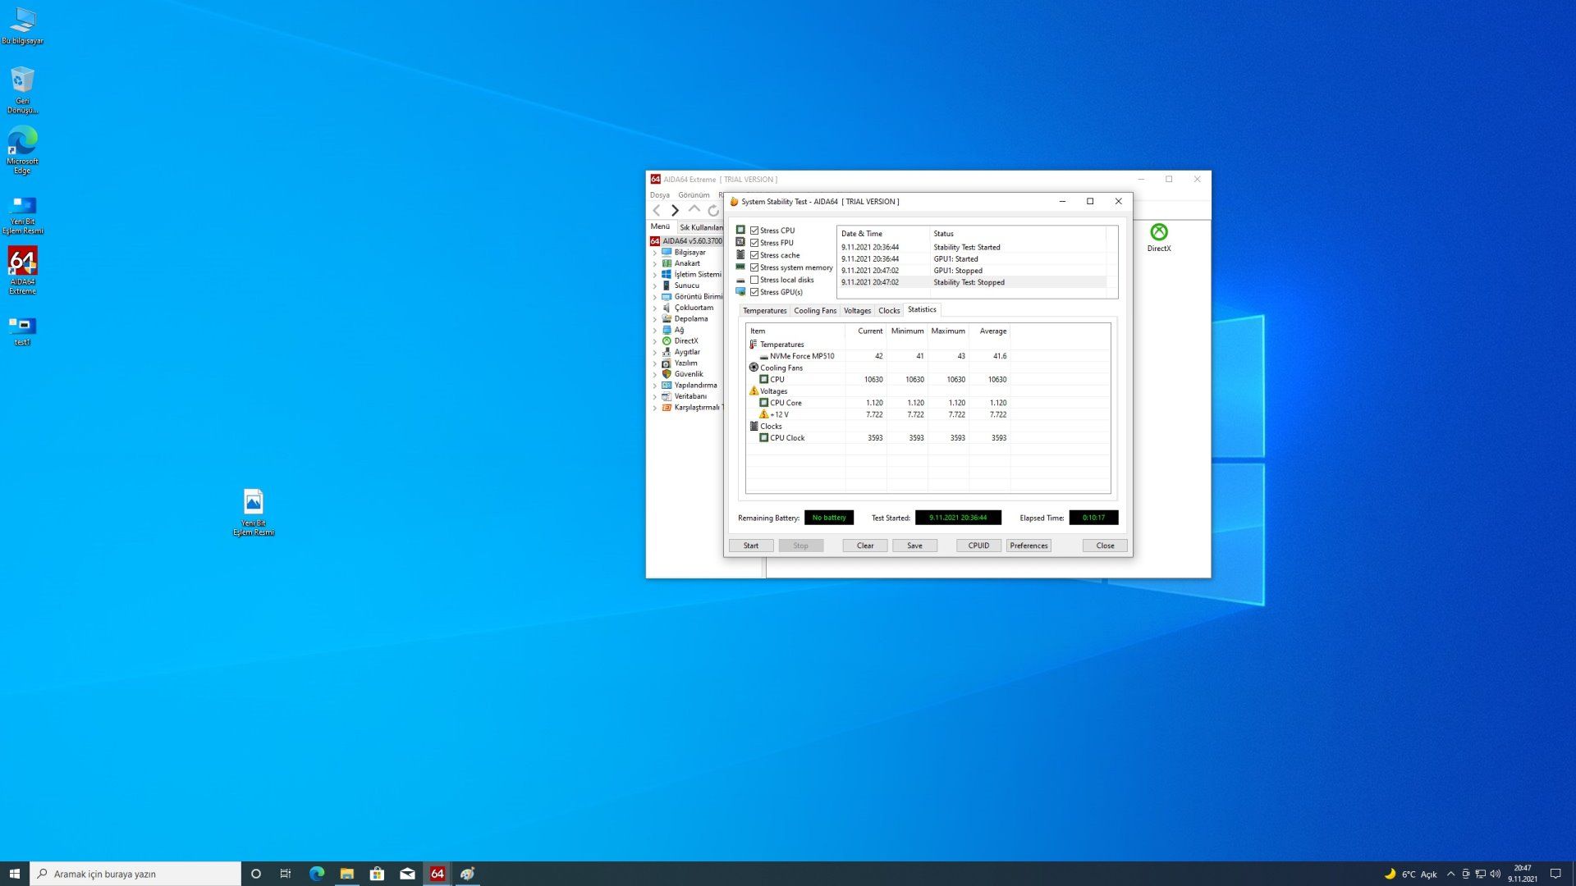Click the Windows search box in taskbar
This screenshot has width=1576, height=886.
click(x=135, y=874)
